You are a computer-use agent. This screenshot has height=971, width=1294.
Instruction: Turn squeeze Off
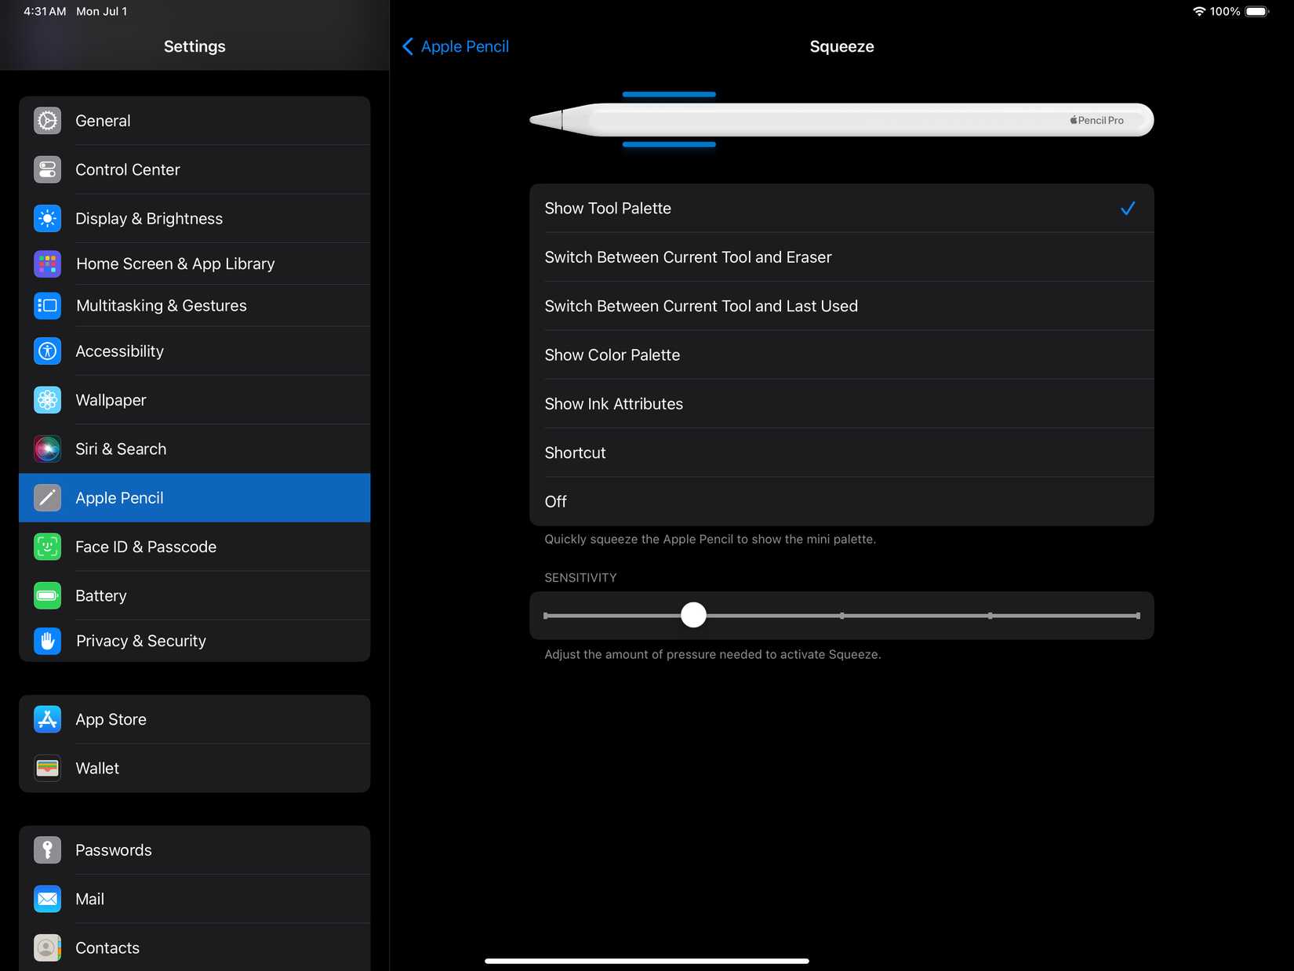(841, 502)
